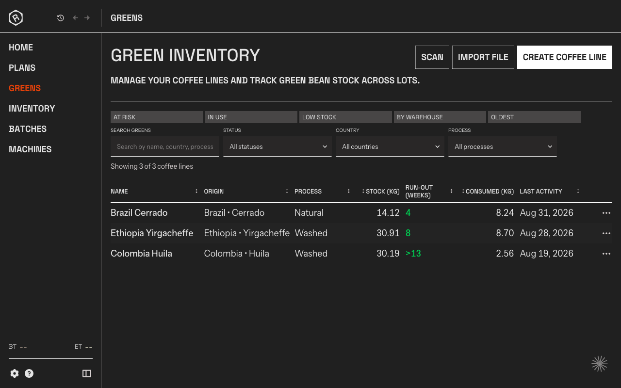Go back with the left arrow
Viewport: 621px width, 388px height.
(x=75, y=18)
